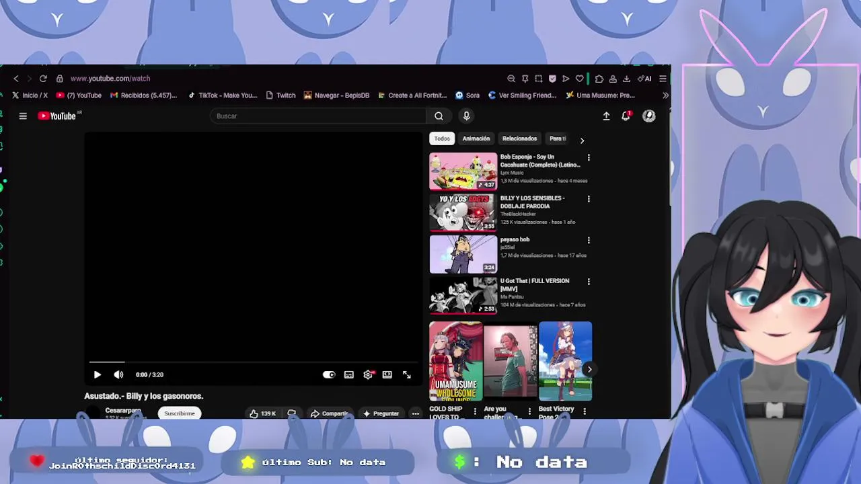
Task: Select the Todos filter chip
Action: pos(442,138)
